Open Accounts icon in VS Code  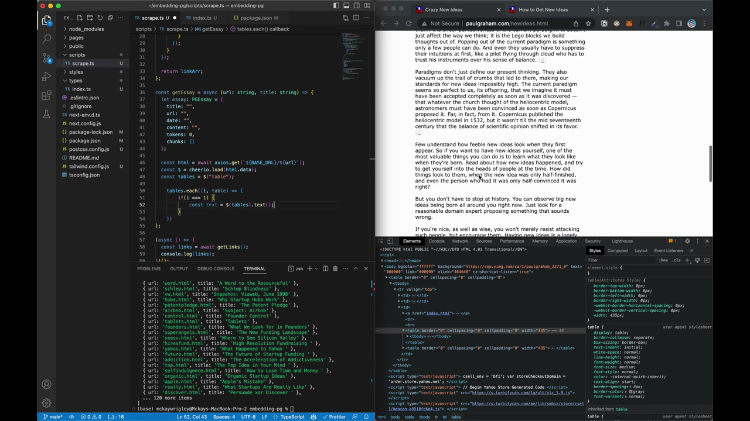[46, 384]
